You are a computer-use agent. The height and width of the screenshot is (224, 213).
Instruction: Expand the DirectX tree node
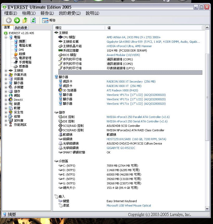(x=6, y=100)
